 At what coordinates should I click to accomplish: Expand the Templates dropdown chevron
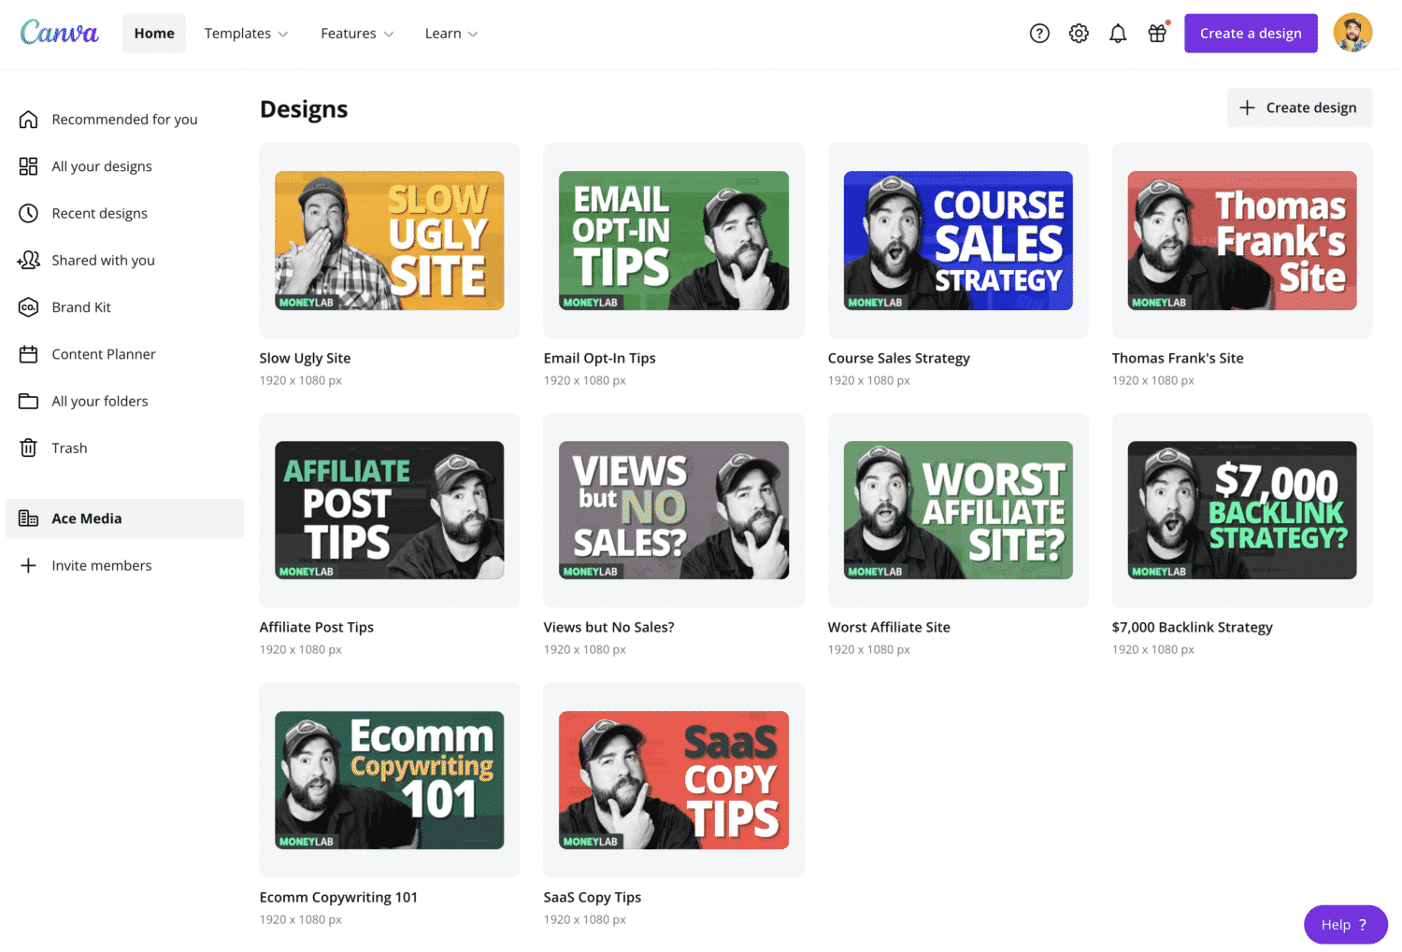pyautogui.click(x=283, y=35)
